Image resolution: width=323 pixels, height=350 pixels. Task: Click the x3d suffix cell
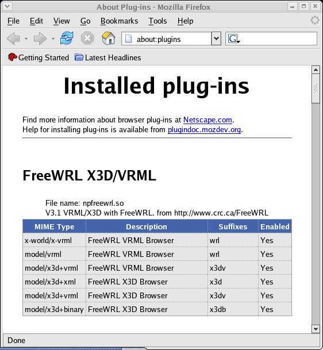[233, 282]
